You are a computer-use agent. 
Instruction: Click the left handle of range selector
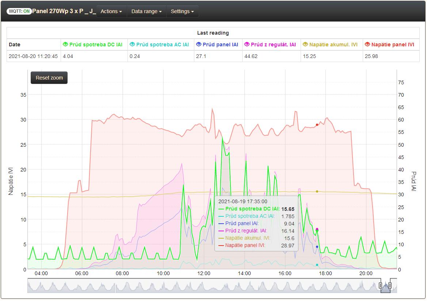pyautogui.click(x=381, y=285)
